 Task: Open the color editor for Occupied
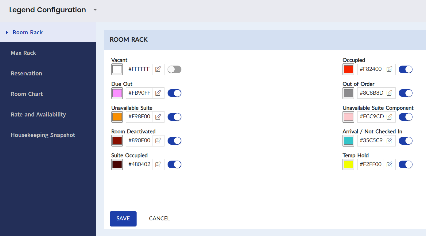pyautogui.click(x=389, y=69)
